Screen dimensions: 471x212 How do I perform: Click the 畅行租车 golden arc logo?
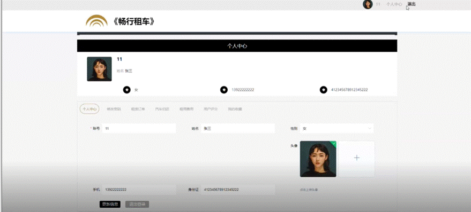point(96,21)
